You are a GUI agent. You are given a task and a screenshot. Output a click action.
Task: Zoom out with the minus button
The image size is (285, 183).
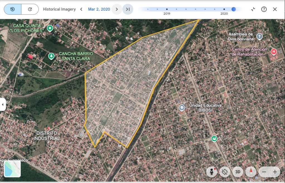tap(264, 172)
